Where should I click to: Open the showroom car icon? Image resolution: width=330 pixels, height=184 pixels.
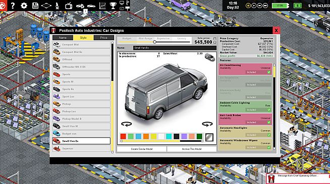coord(91,6)
